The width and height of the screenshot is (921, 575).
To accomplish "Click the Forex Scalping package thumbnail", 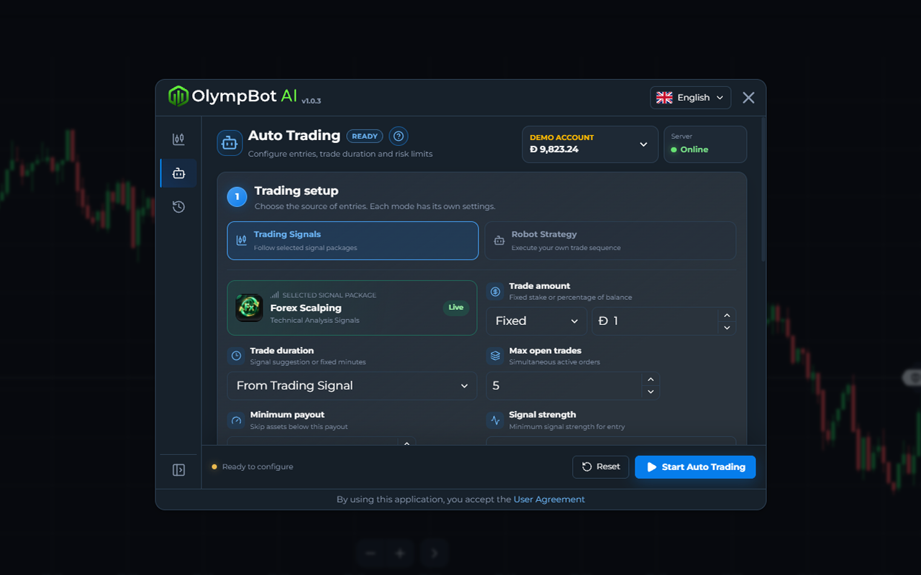I will tap(249, 308).
